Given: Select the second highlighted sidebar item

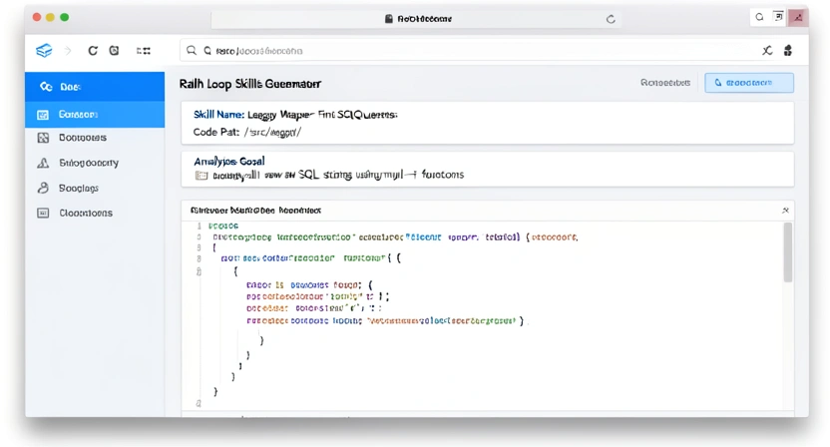Looking at the screenshot, I should click(x=95, y=115).
